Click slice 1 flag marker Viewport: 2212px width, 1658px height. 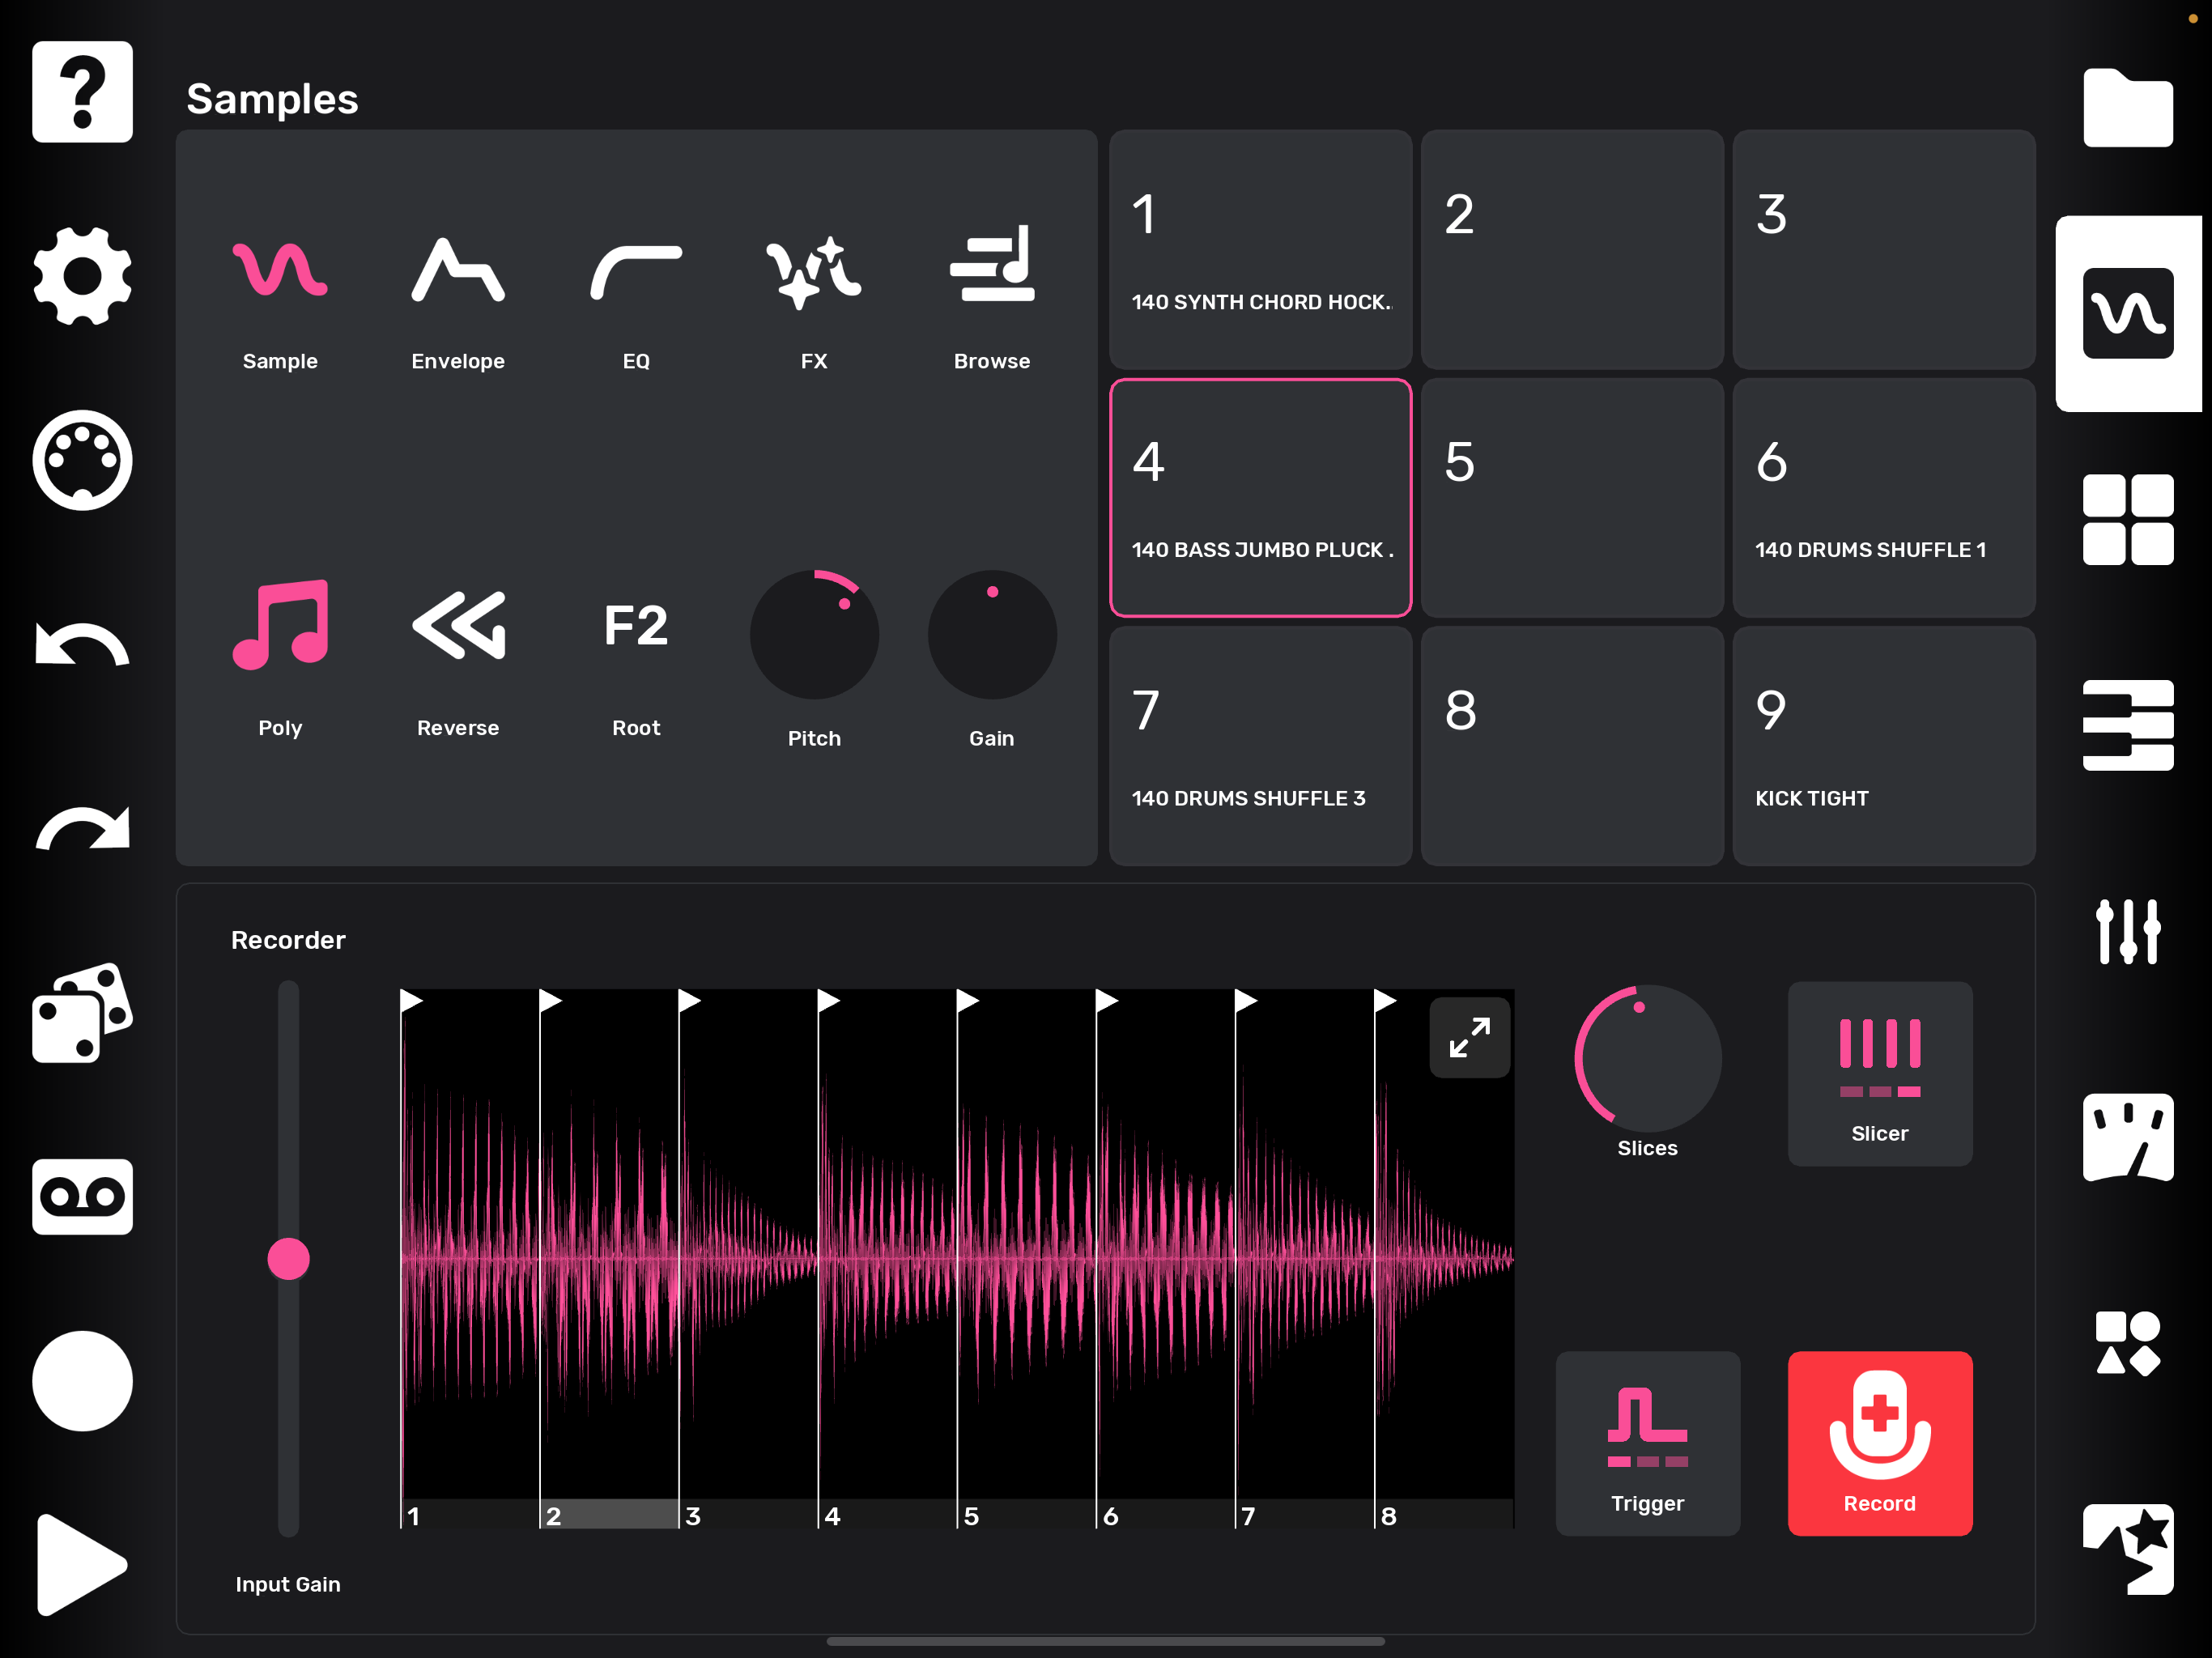click(411, 1001)
